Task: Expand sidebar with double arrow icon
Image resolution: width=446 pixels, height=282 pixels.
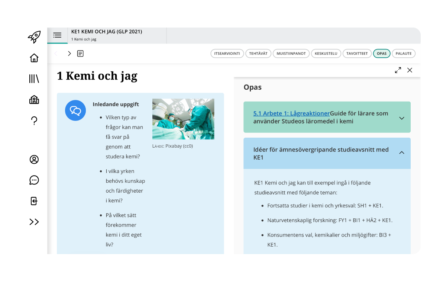Action: pos(34,222)
